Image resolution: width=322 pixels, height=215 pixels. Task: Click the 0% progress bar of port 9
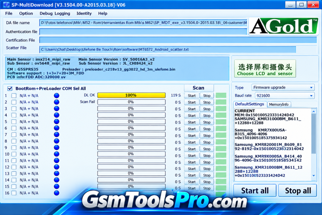coord(131,147)
